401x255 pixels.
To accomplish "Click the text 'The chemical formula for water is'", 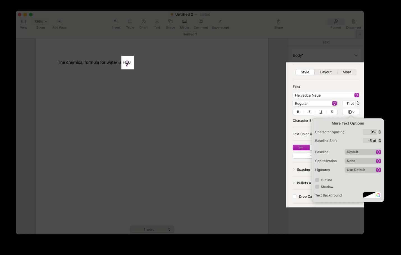I will pos(90,62).
